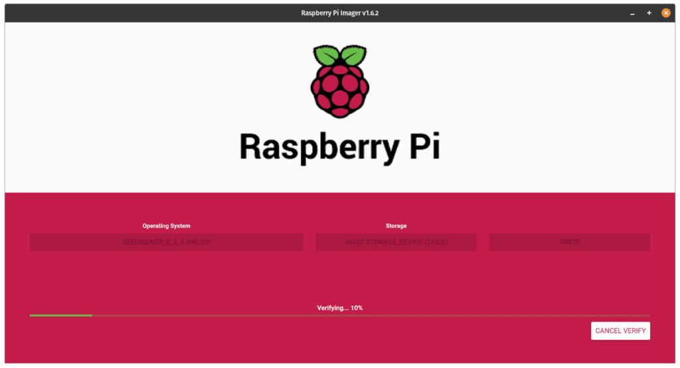Click the 'Verifying... 10%' status text

pyautogui.click(x=339, y=308)
